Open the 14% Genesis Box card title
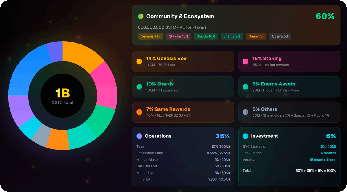Image resolution: width=347 pixels, height=192 pixels. coord(166,59)
